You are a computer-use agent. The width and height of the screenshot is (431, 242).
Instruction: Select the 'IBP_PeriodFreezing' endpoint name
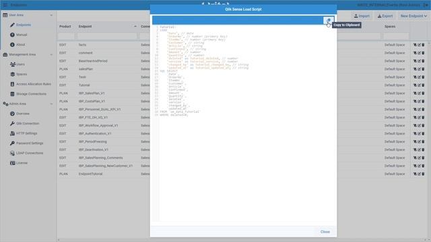coord(93,142)
